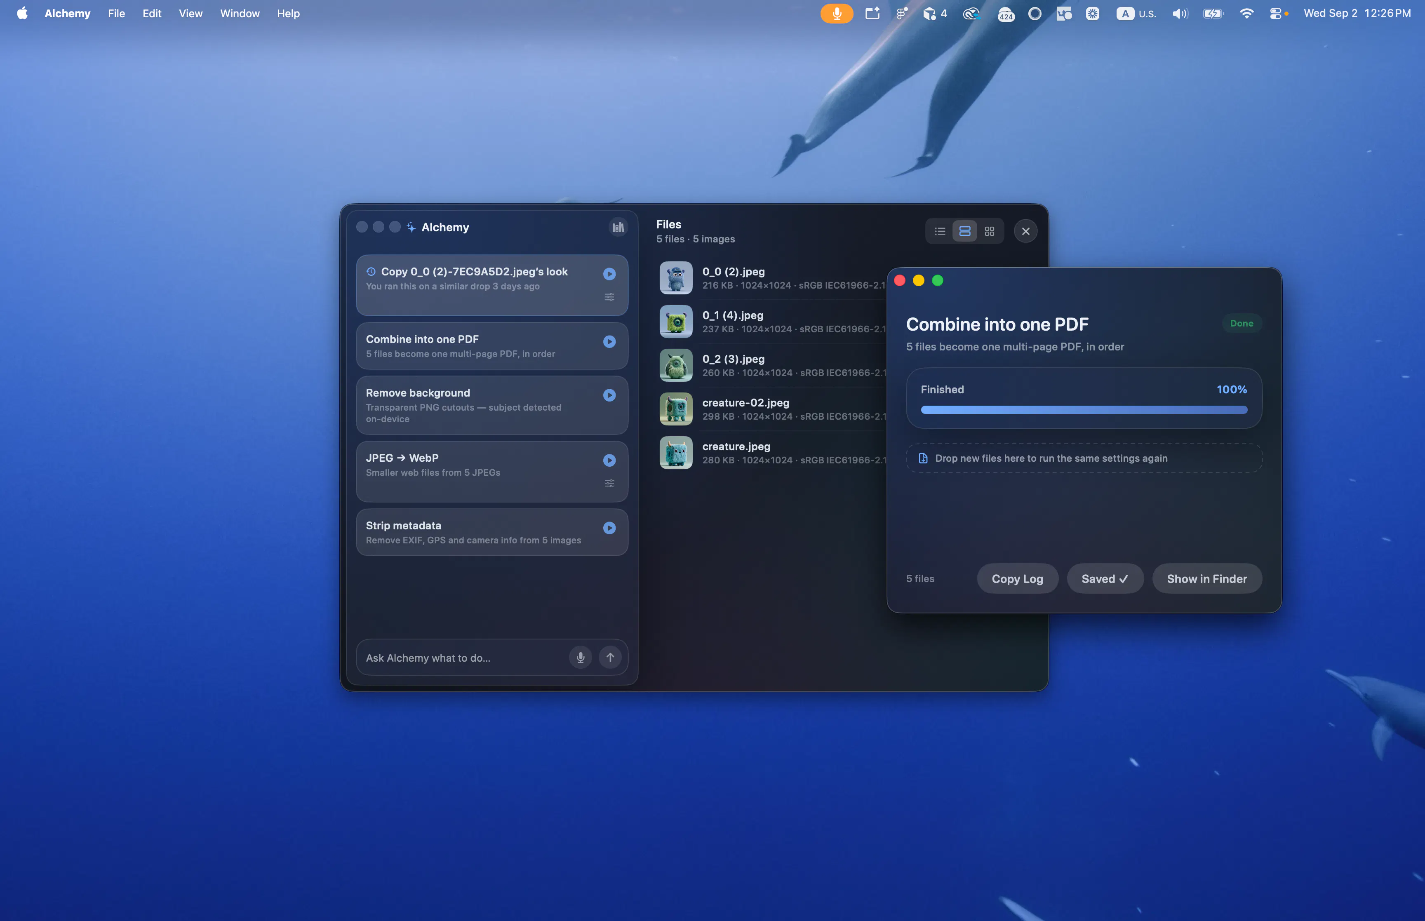Click the creature.jpeg file name
1425x921 pixels.
(736, 446)
